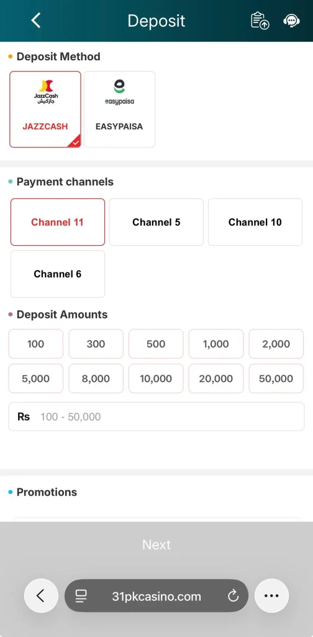Pick the 2,000 deposit amount
313x637 pixels.
click(x=276, y=343)
